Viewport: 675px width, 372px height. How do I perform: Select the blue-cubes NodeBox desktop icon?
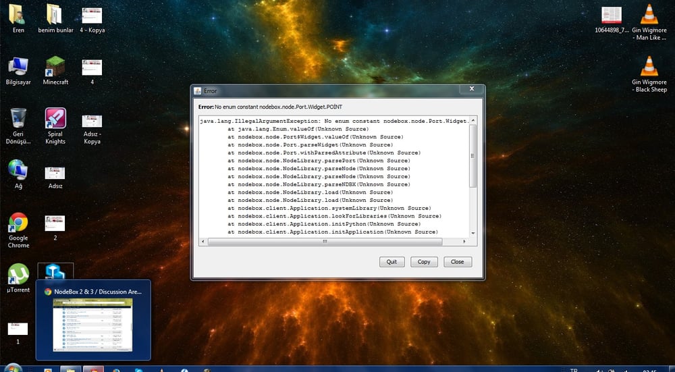55,271
